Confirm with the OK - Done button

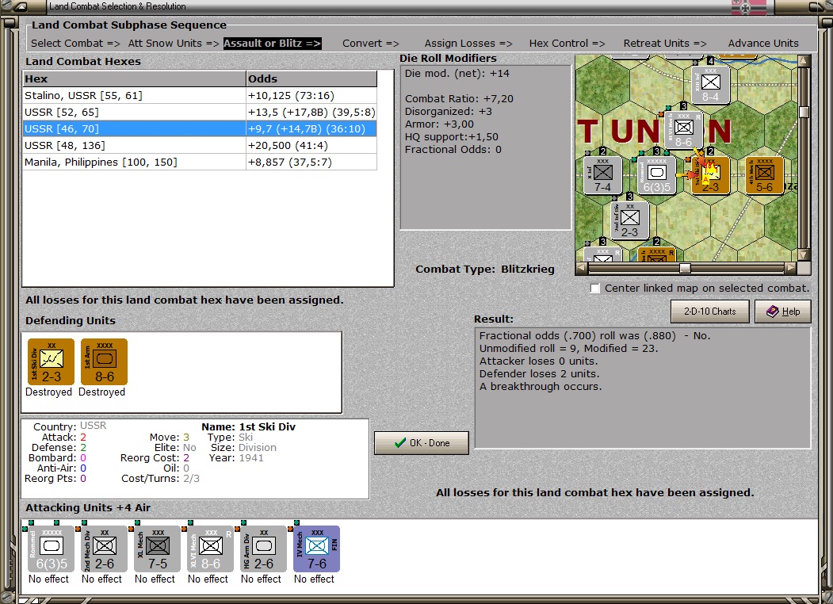(x=422, y=443)
